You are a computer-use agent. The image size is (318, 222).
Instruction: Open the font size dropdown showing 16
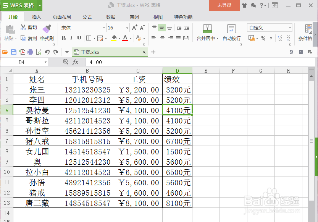pyautogui.click(x=116, y=28)
